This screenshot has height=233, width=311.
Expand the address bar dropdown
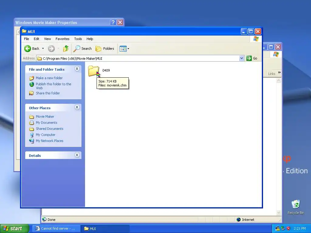241,58
